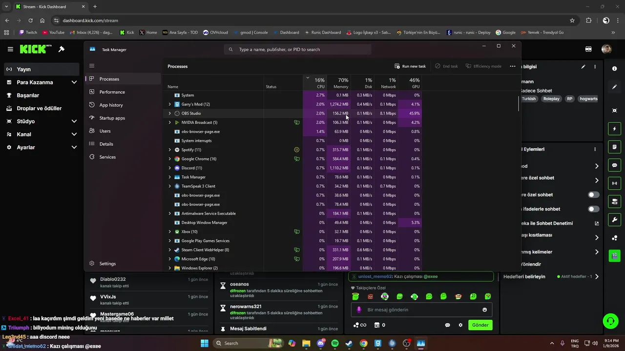Click the chat bubble icon in right rail
This screenshot has width=625, height=351.
tap(615, 165)
